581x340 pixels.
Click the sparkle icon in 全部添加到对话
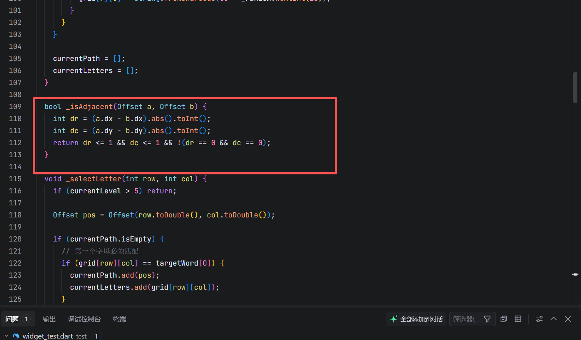coord(394,319)
